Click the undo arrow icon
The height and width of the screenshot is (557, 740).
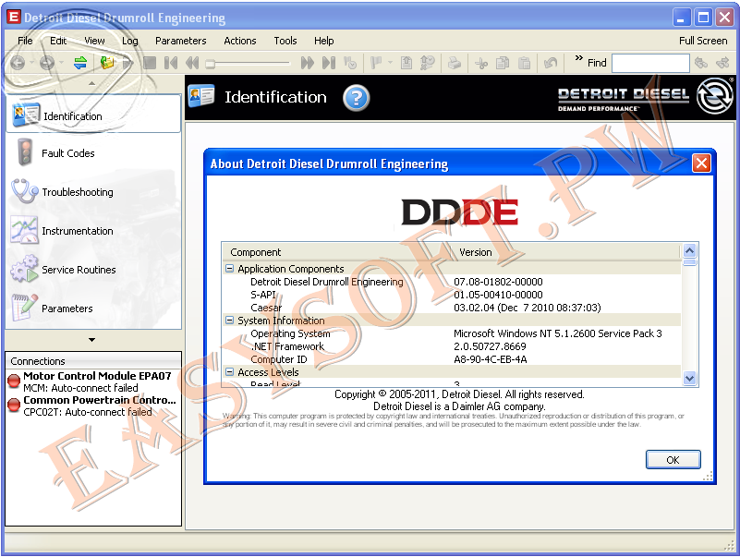coord(551,63)
